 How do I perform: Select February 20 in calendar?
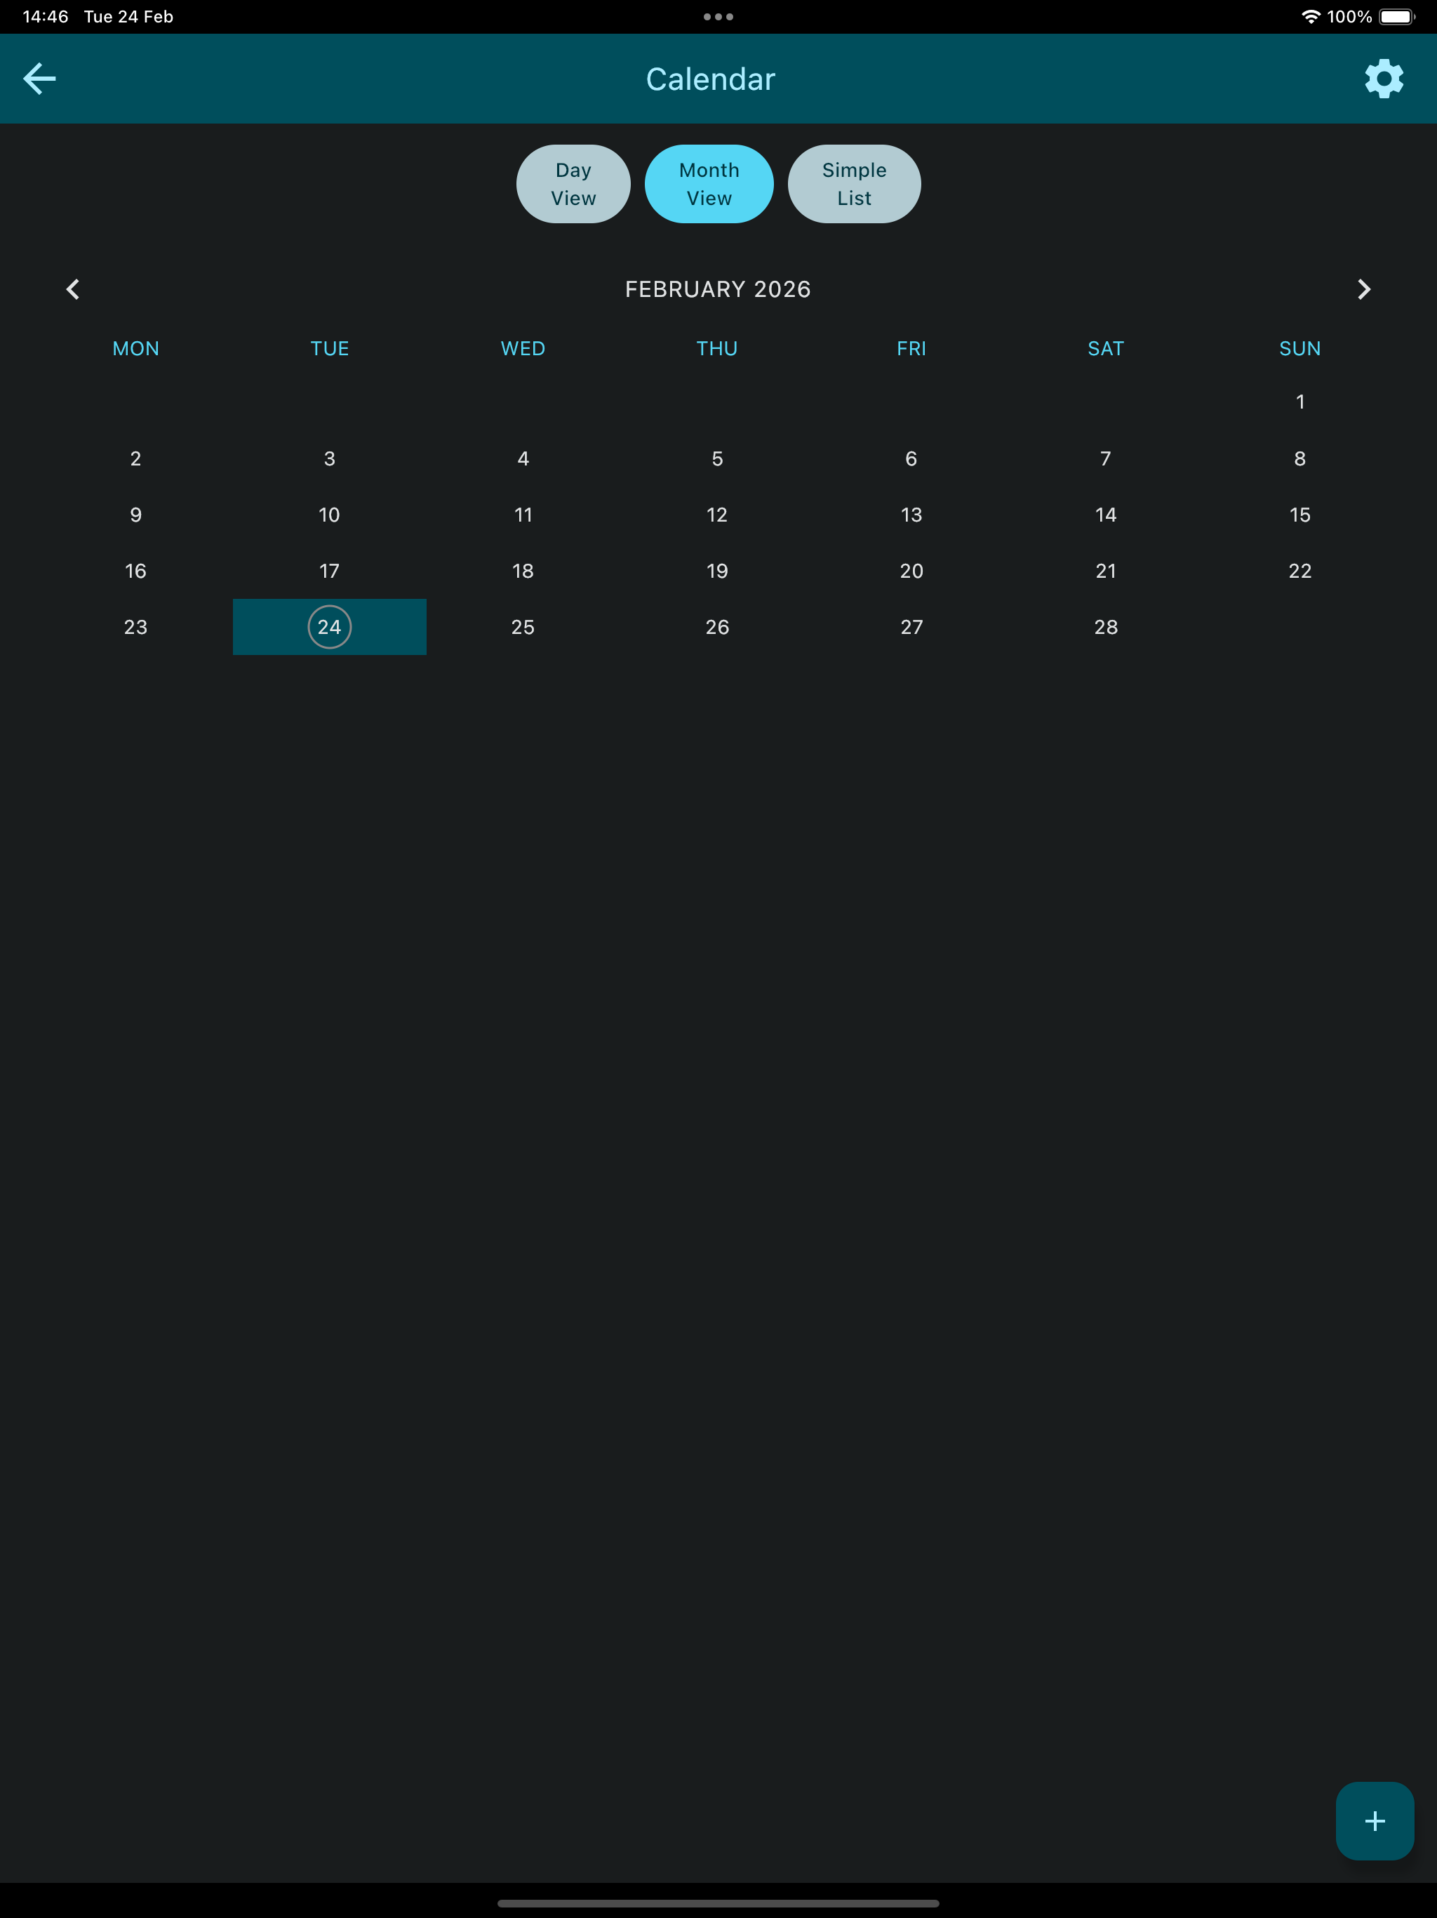(911, 571)
